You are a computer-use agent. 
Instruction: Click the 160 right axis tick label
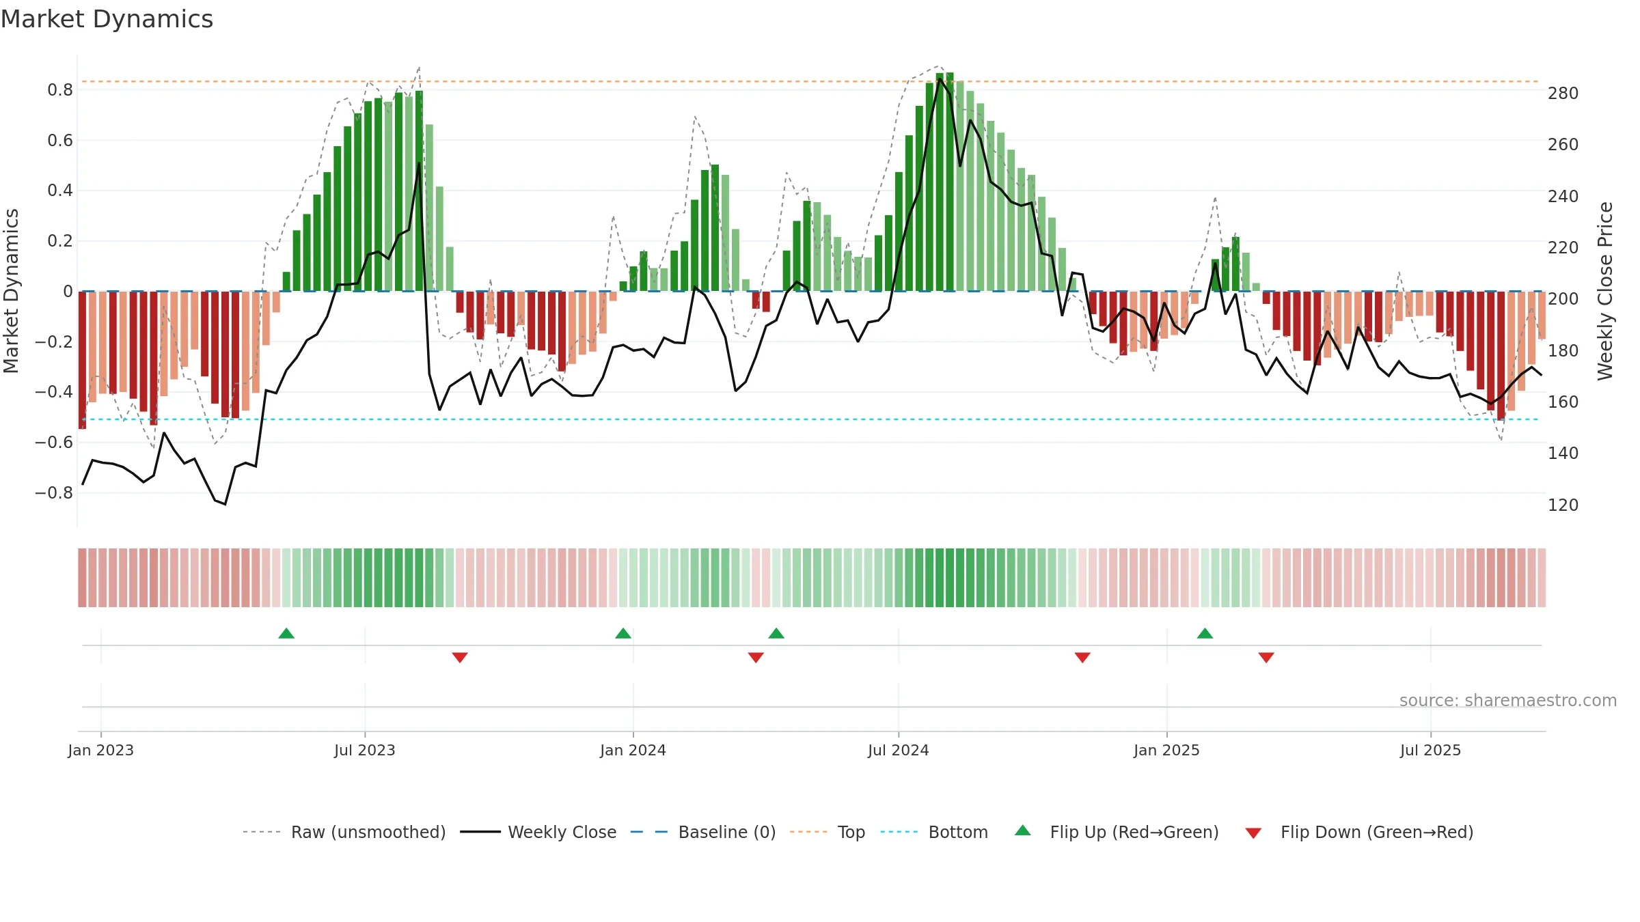1563,402
